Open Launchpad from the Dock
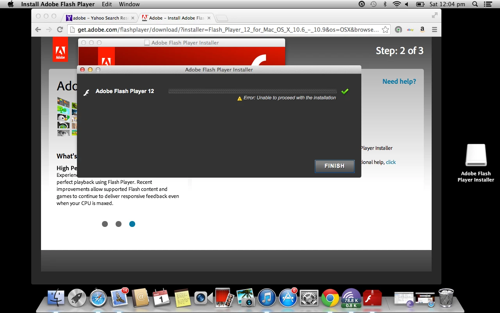500x313 pixels. pos(77,299)
